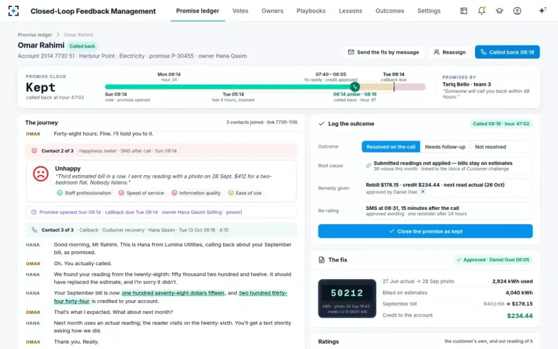Click the Speed of service sad icon
The width and height of the screenshot is (558, 349).
click(x=121, y=193)
